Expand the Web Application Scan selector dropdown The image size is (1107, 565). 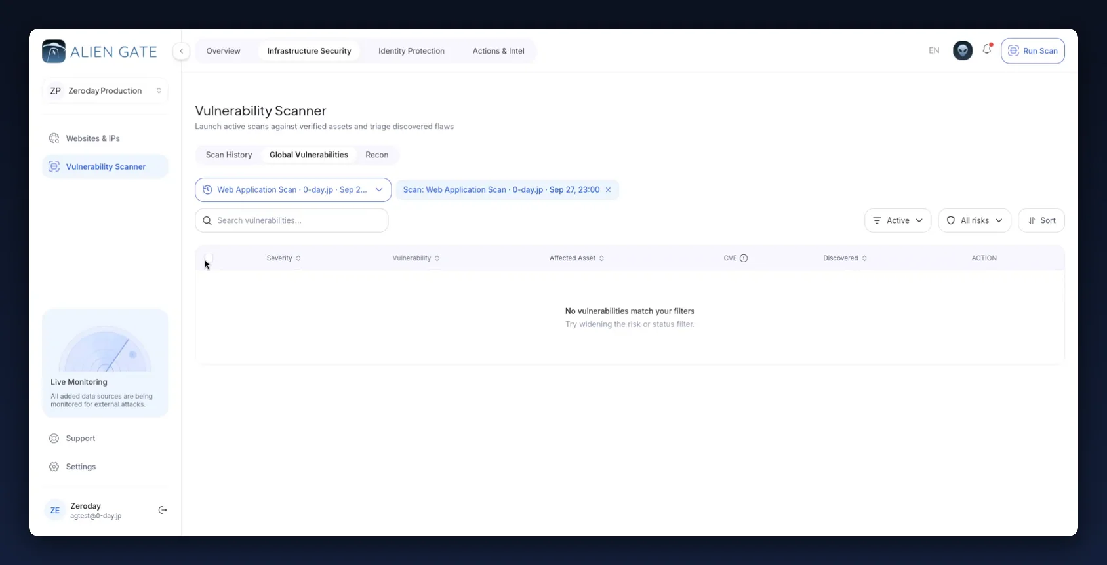(x=293, y=190)
